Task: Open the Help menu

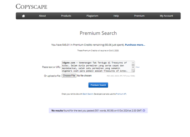Action: (116, 16)
